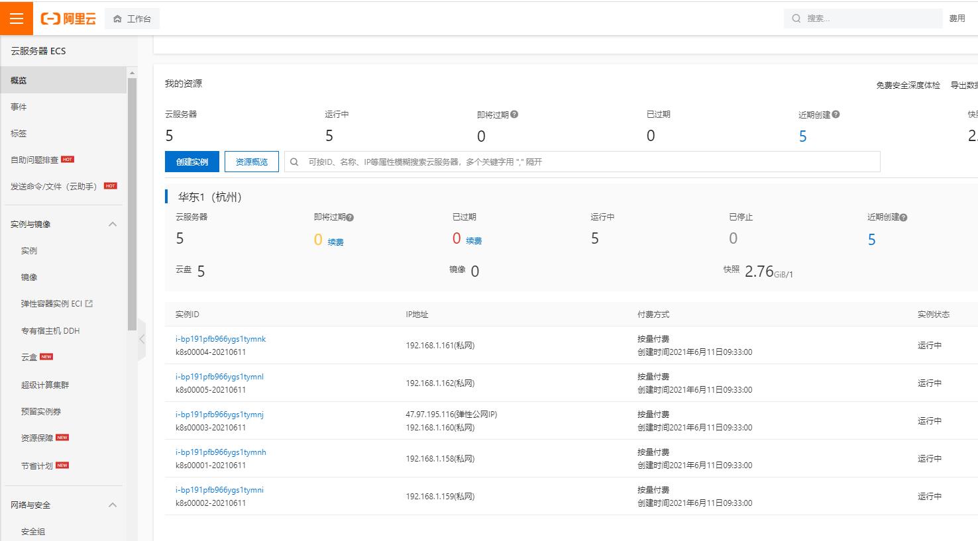Open 预留实例券 in the sidebar
978x541 pixels.
pos(41,411)
